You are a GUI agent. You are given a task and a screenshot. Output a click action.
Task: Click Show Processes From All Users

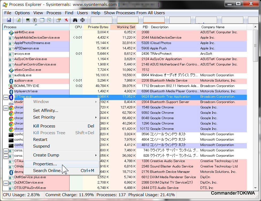[x=134, y=13]
